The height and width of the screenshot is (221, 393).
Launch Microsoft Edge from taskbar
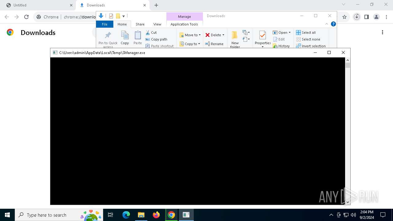point(126,215)
